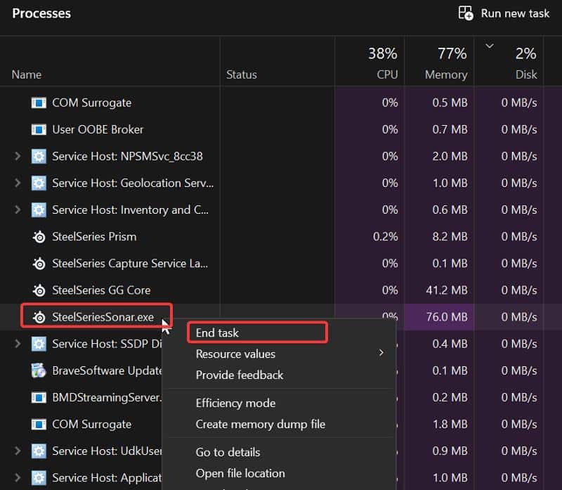Click the BMDStreamingServer icon

[39, 397]
